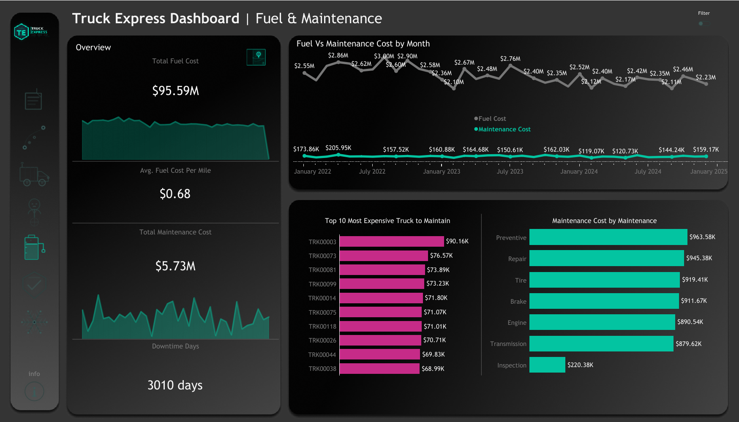Viewport: 739px width, 422px height.
Task: Click the $3.00M fuel peak data label
Action: click(384, 56)
